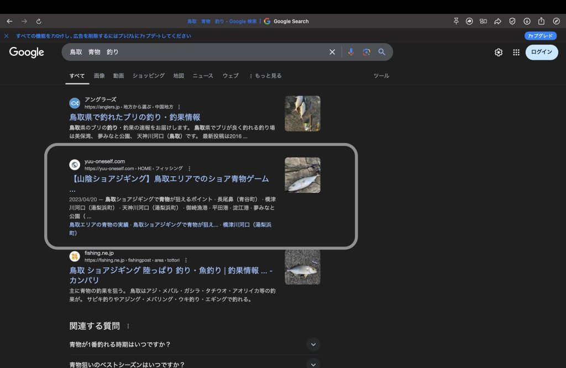Viewport: 566px width, 368px height.
Task: Open Google settings gear icon
Action: coord(499,52)
